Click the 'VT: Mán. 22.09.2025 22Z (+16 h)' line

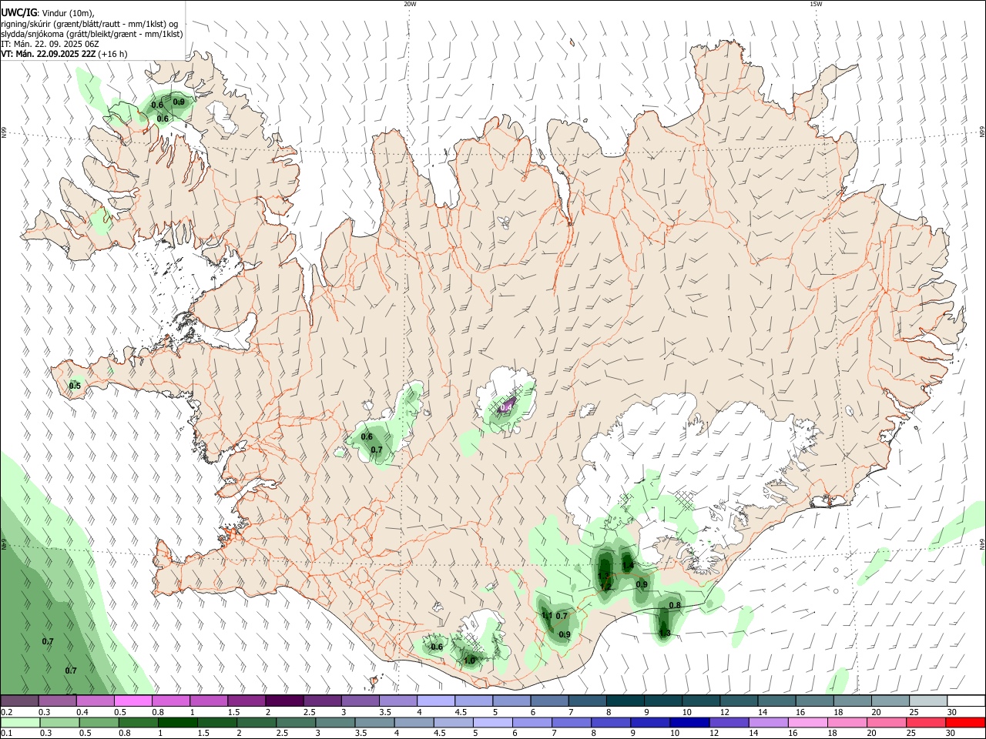(x=64, y=54)
